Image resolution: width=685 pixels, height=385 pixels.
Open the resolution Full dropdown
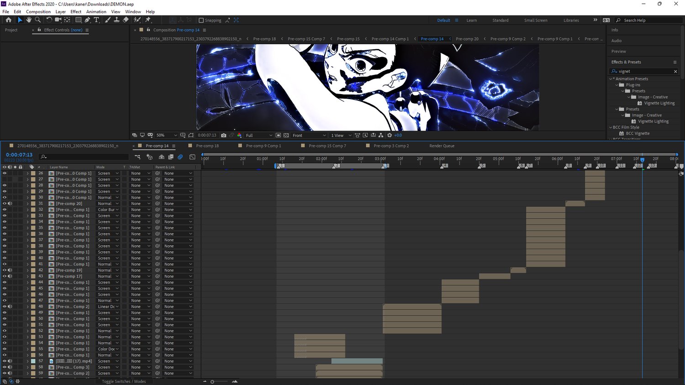click(259, 136)
